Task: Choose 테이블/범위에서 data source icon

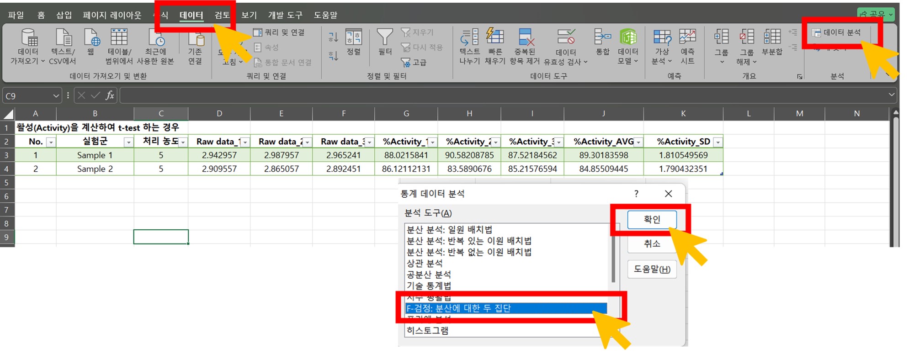Action: pyautogui.click(x=119, y=46)
